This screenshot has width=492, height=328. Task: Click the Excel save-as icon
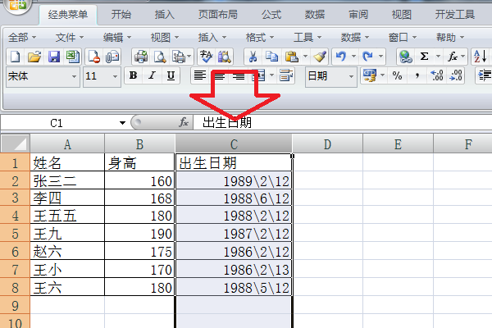pos(73,57)
